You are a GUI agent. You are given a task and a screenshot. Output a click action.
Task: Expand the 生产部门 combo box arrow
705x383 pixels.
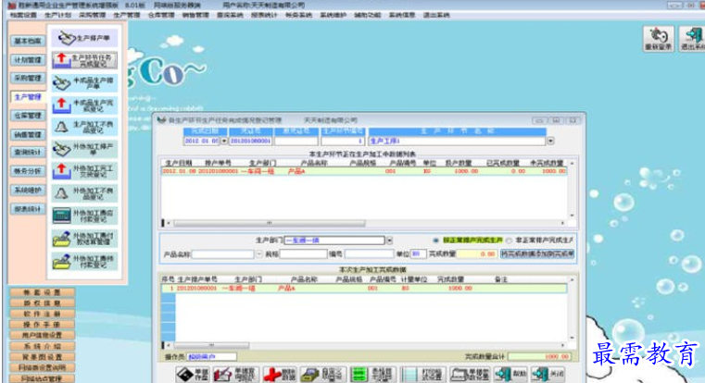389,241
